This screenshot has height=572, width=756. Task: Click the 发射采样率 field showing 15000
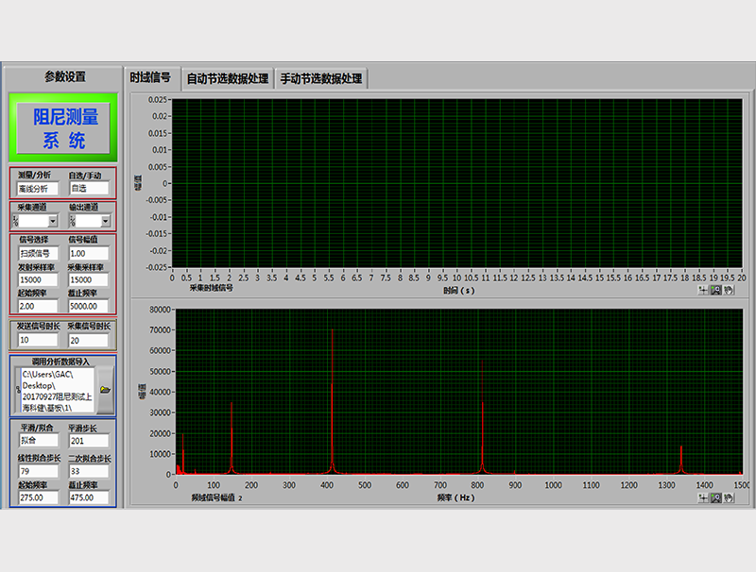coord(38,279)
